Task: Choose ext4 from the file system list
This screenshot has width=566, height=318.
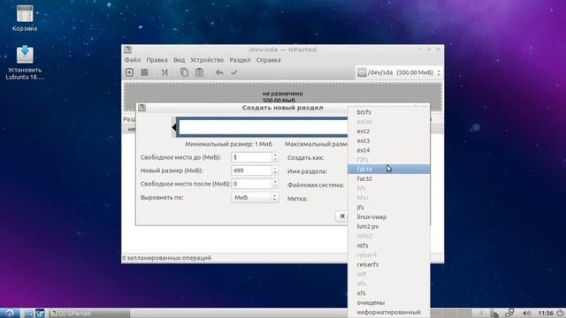Action: [x=389, y=150]
